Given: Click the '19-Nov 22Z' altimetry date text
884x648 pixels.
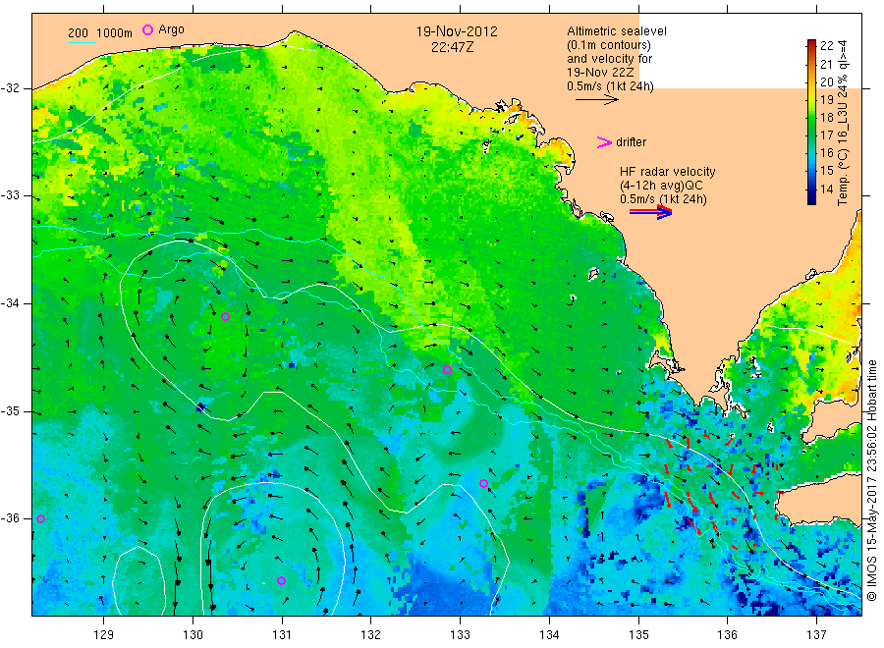Looking at the screenshot, I should 600,72.
